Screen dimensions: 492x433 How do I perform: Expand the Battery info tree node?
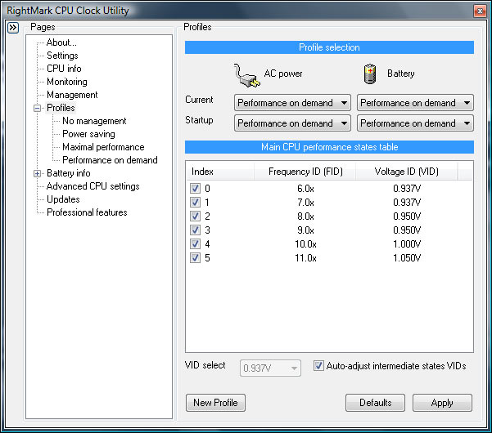(x=38, y=173)
